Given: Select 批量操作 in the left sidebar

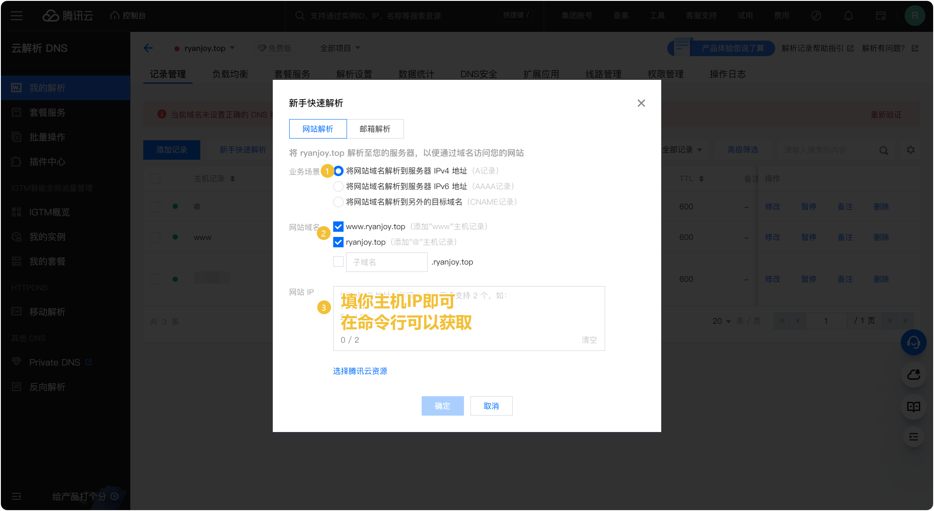Looking at the screenshot, I should pyautogui.click(x=47, y=137).
